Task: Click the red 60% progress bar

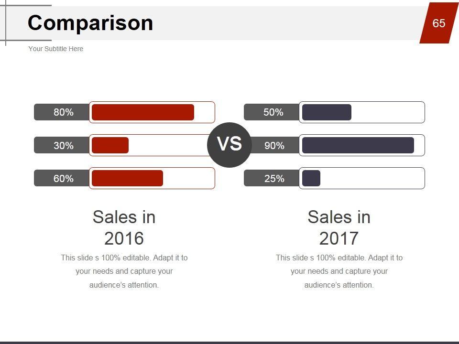Action: click(x=127, y=178)
